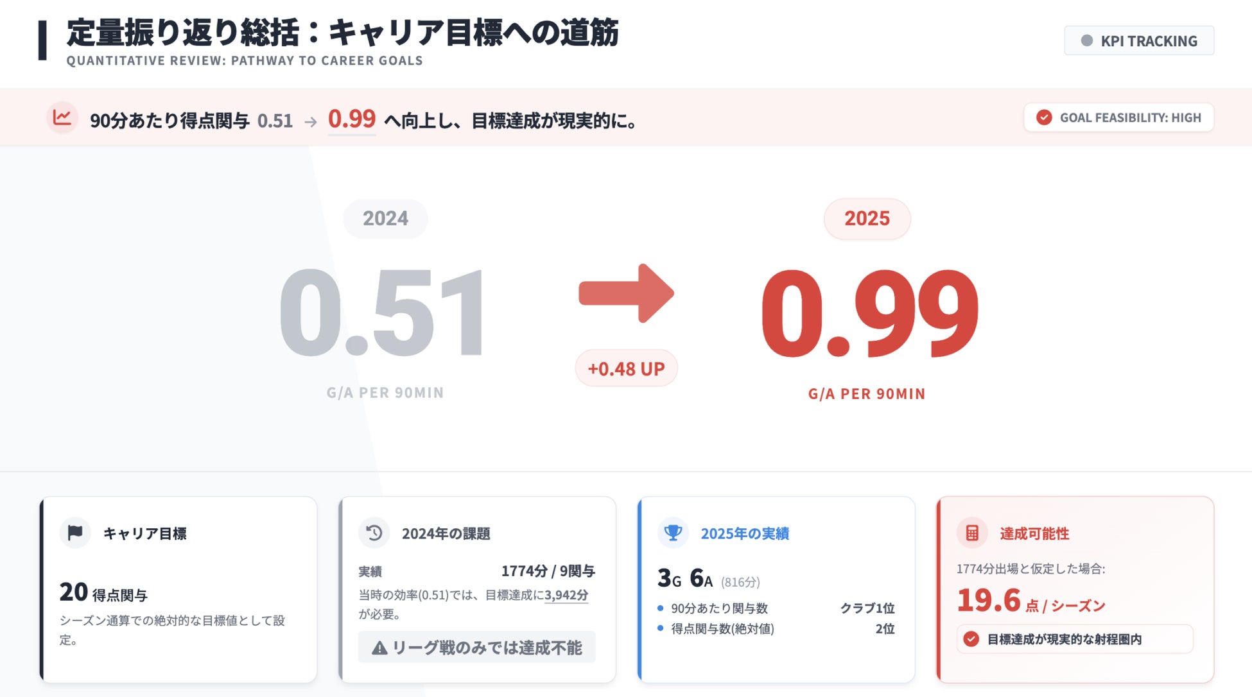1252x697 pixels.
Task: Click the underlined red 0.99 in banner
Action: pyautogui.click(x=351, y=119)
